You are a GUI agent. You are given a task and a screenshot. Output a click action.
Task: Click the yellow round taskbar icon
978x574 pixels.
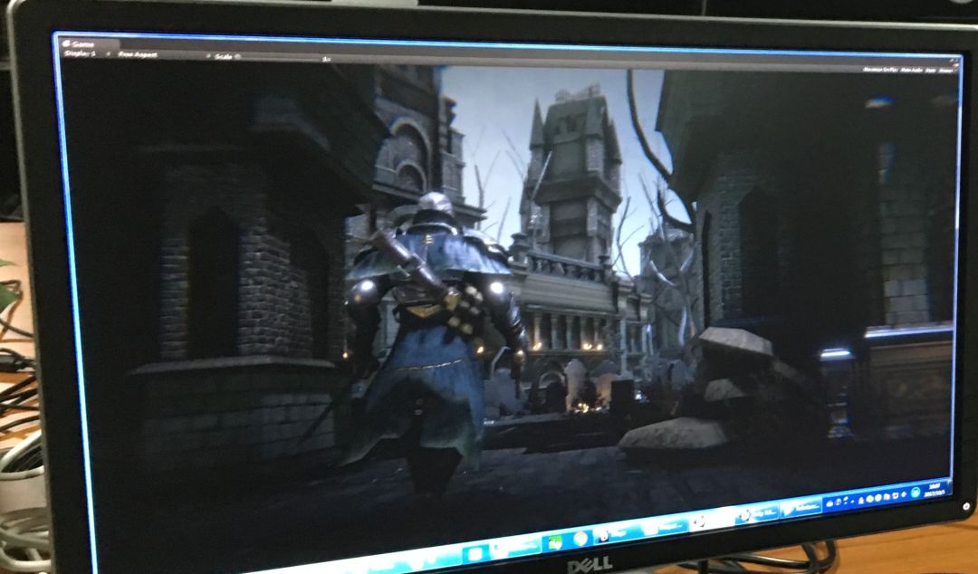point(580,539)
